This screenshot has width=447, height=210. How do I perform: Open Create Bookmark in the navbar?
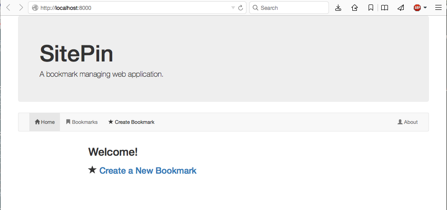(x=132, y=122)
